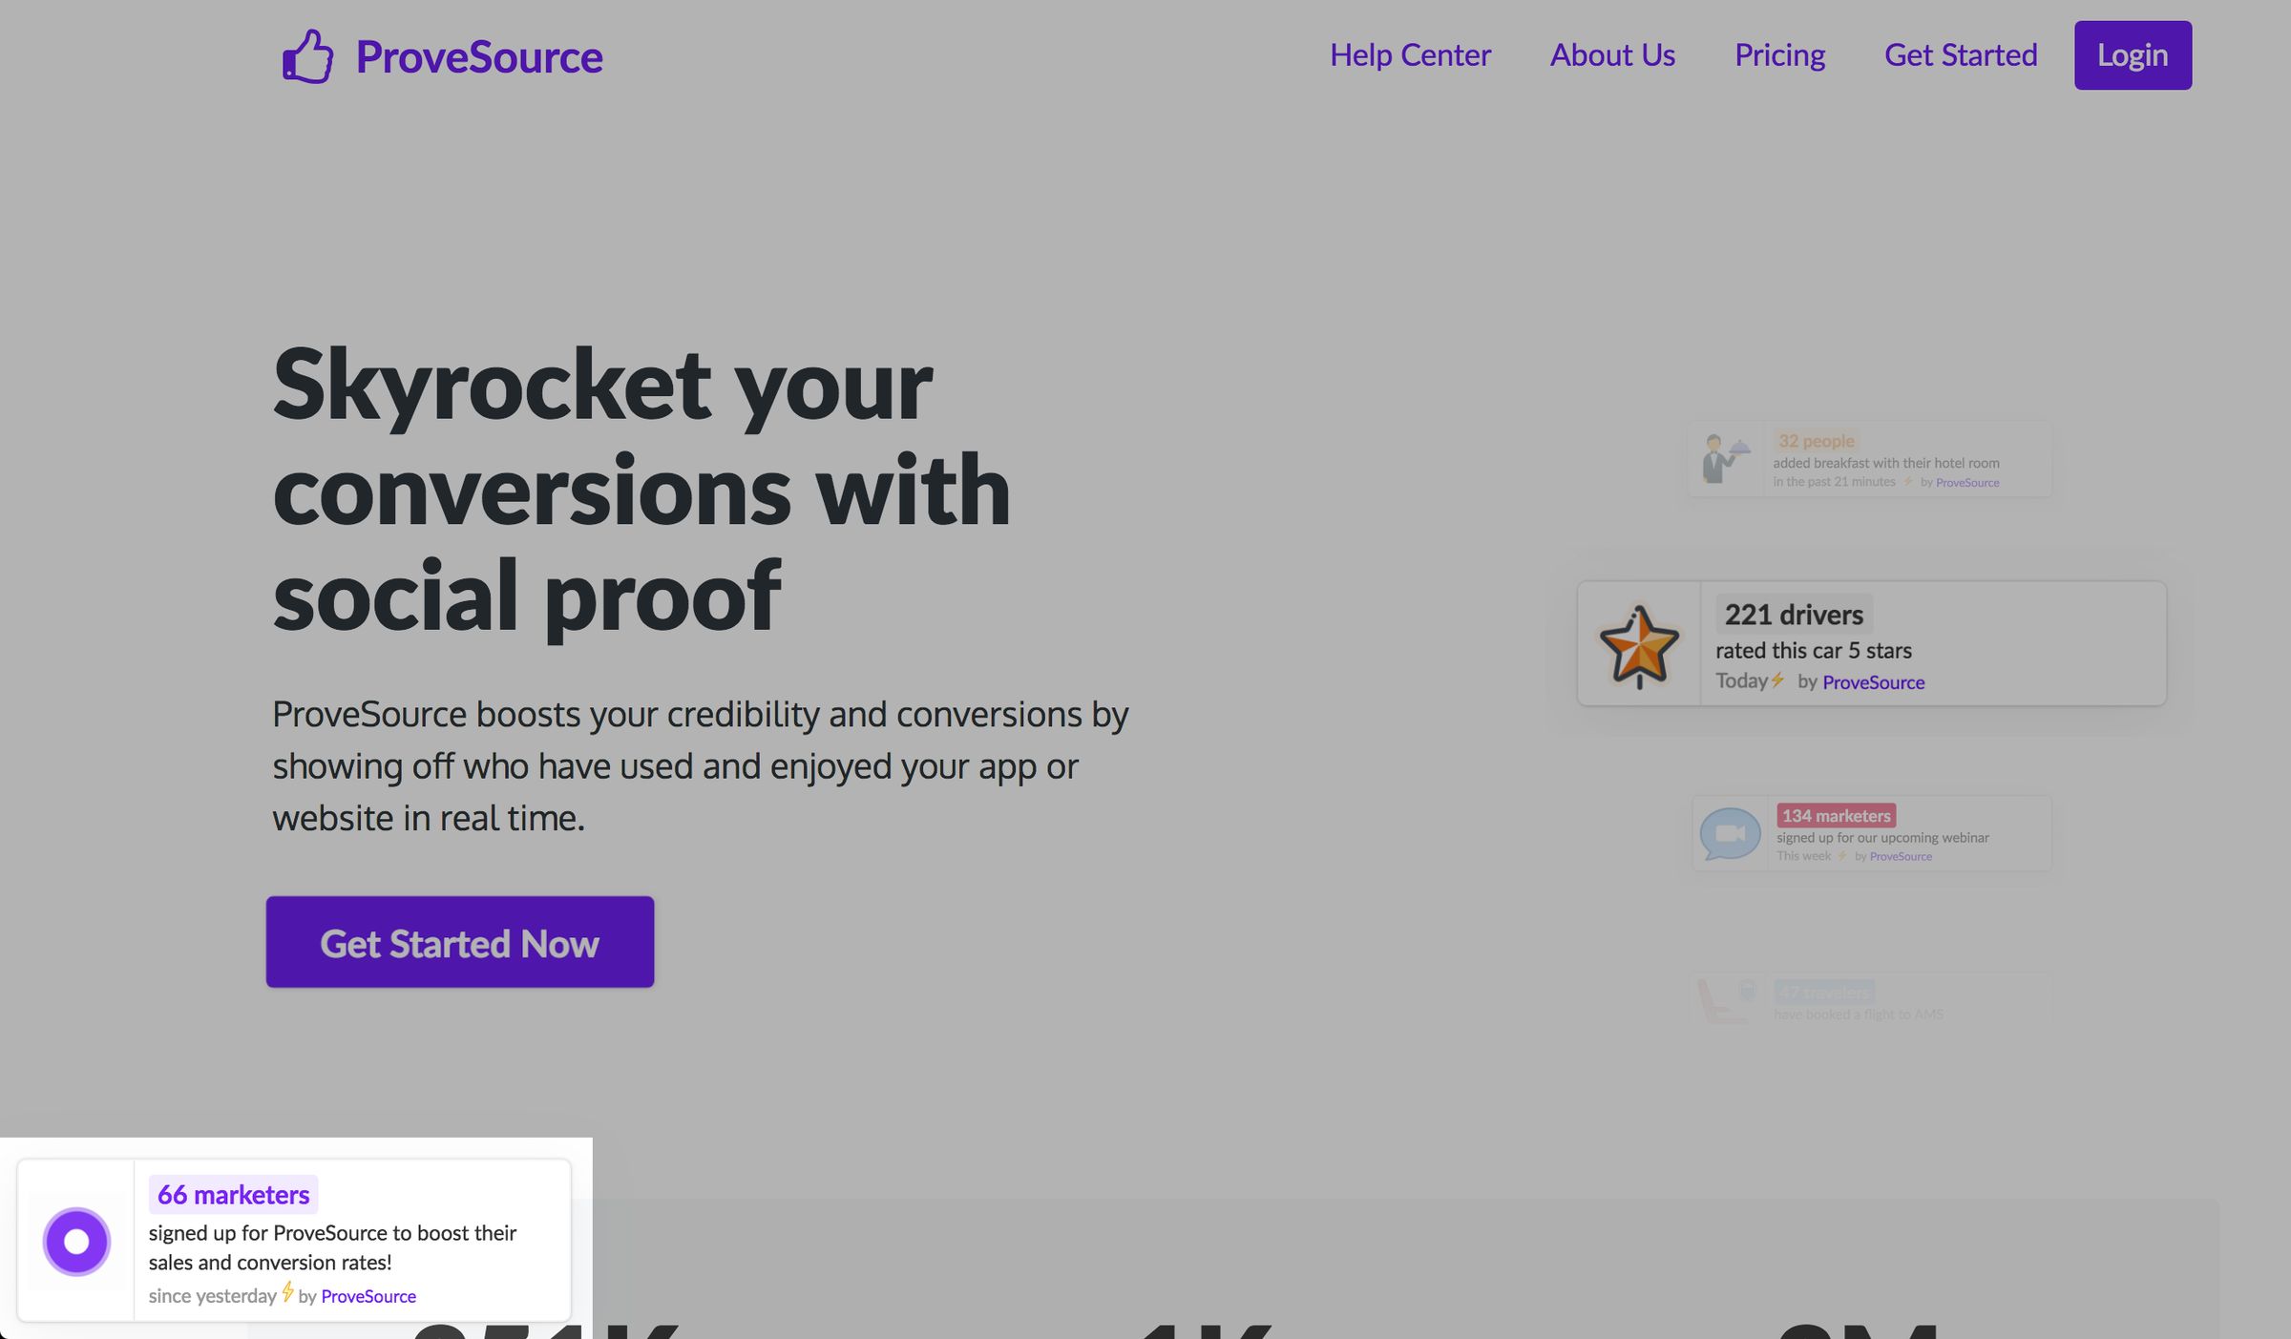
Task: Click the purple circle avatar in marketers popup
Action: [76, 1241]
